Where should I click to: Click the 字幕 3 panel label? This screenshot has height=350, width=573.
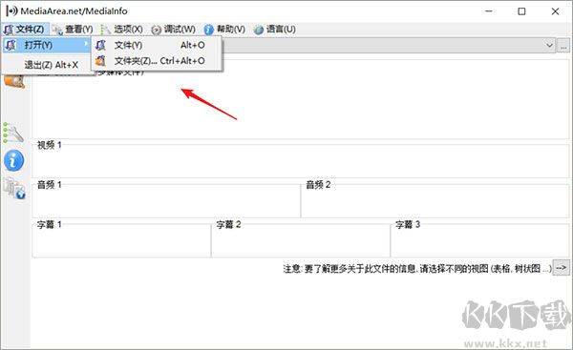408,224
